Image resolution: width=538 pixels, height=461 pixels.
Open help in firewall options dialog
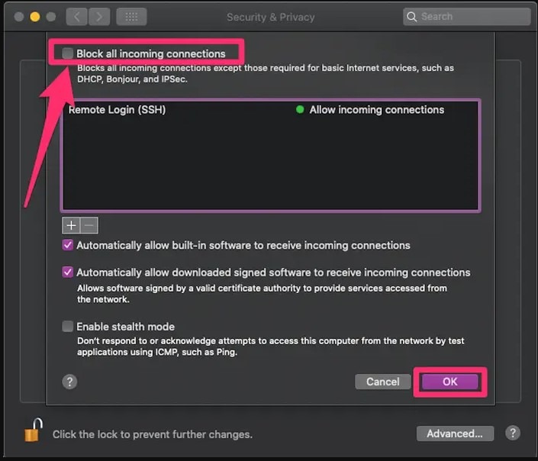(x=69, y=382)
